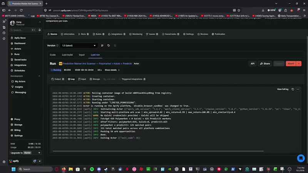Open the actor Runs tab

tap(84, 34)
